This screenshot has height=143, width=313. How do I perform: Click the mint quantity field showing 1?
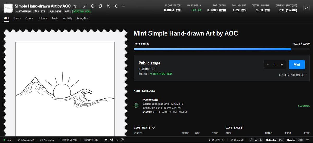(275, 65)
